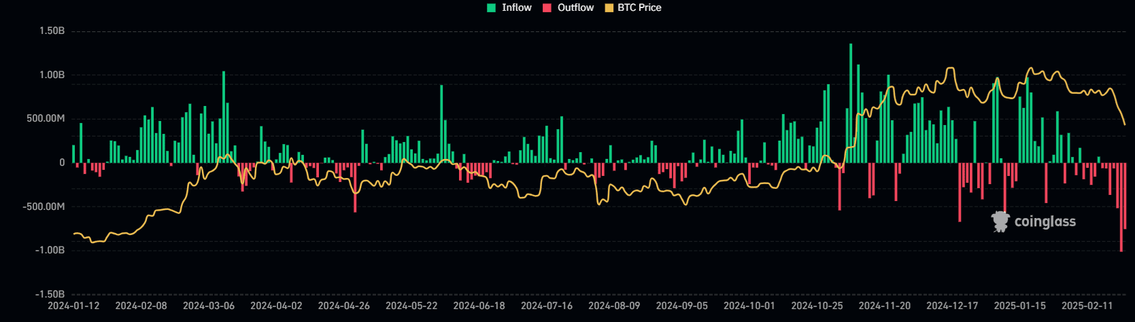The image size is (1135, 322).
Task: Click the 2025-02-11 date axis label
Action: coord(1087,306)
